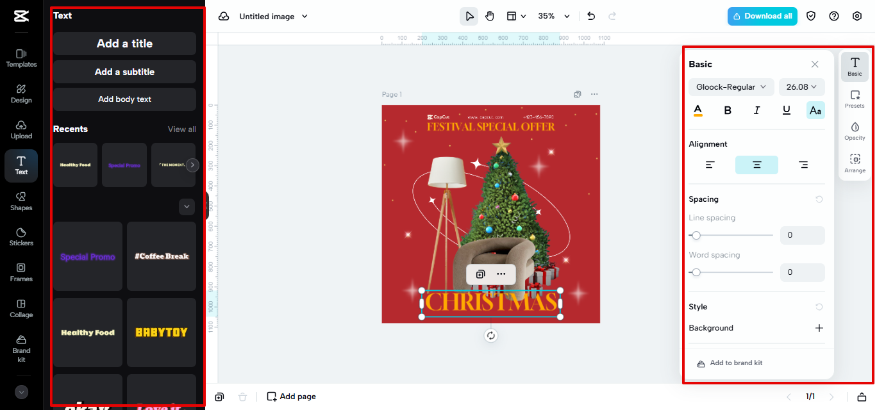Add a subtitle text

[x=124, y=72]
